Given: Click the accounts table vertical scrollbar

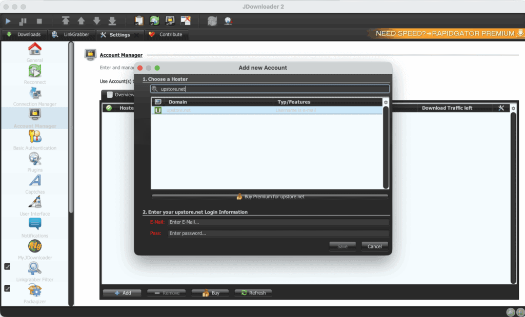Looking at the screenshot, I should pos(513,198).
